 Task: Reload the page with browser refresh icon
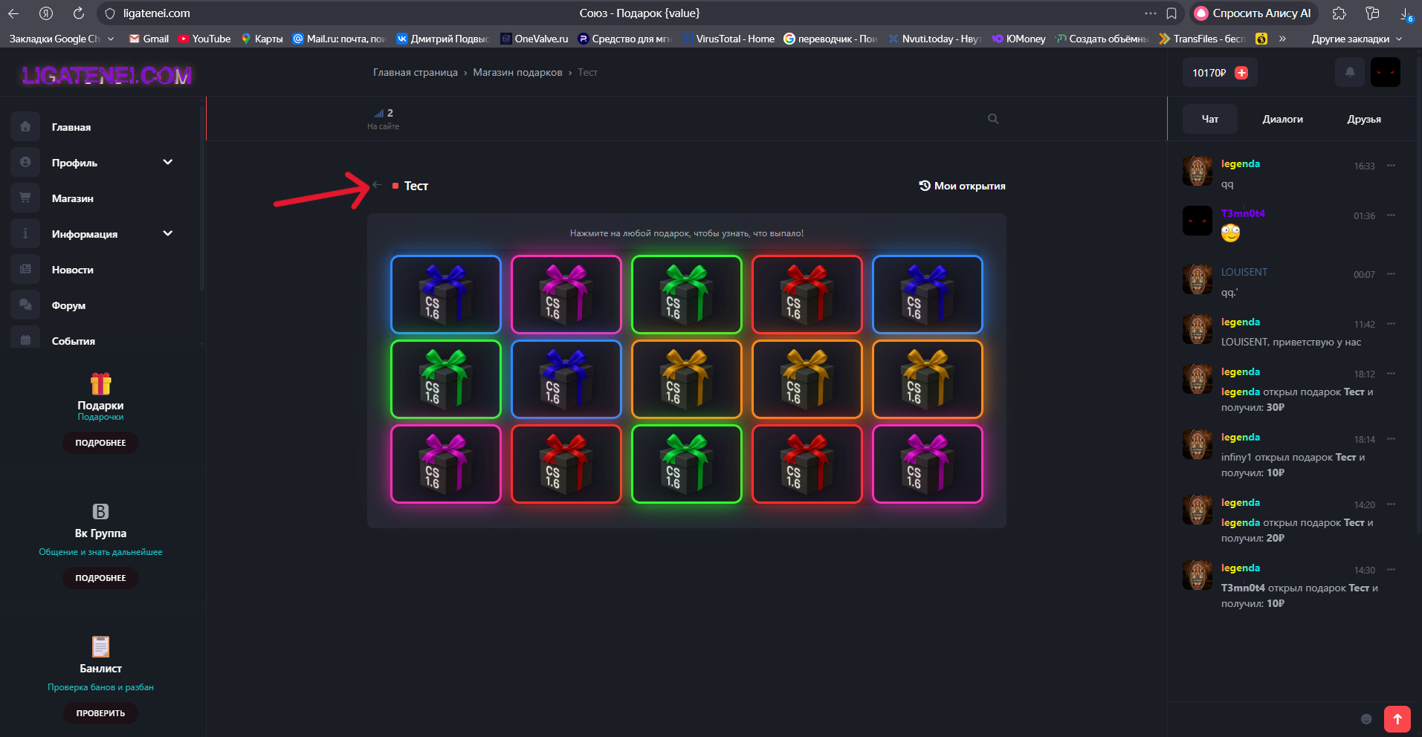pos(79,13)
